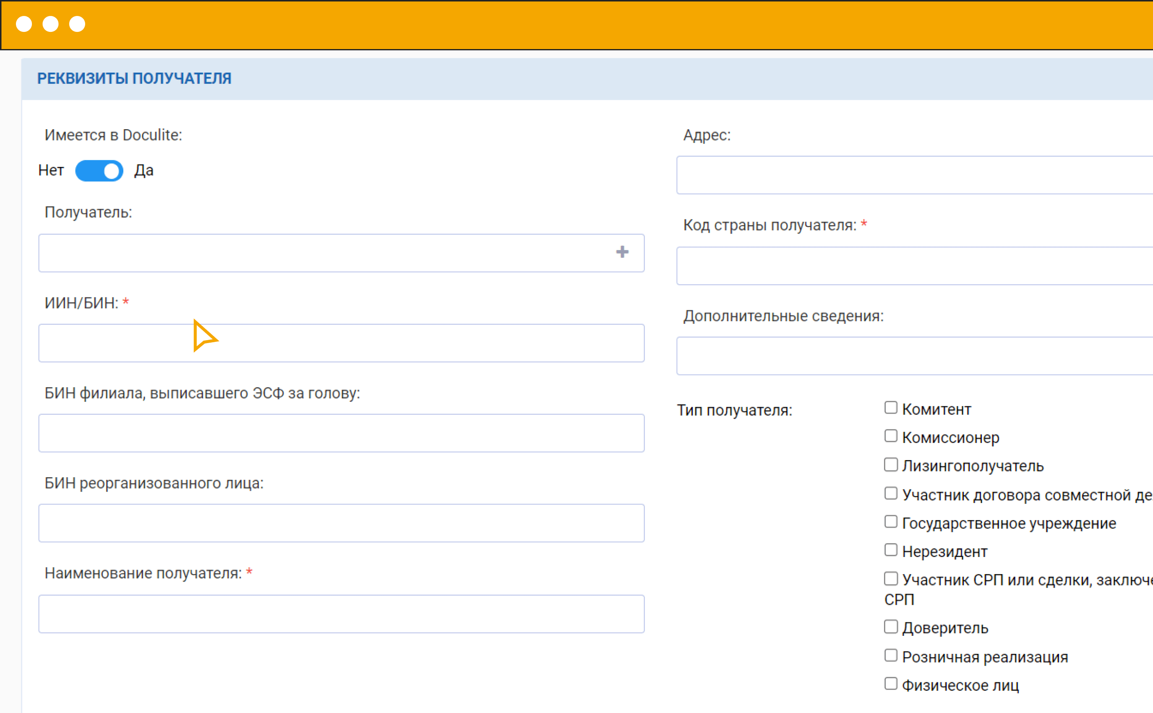Screen dimensions: 1153x713
Task: Enable the Доверитель checkbox
Action: 890,627
